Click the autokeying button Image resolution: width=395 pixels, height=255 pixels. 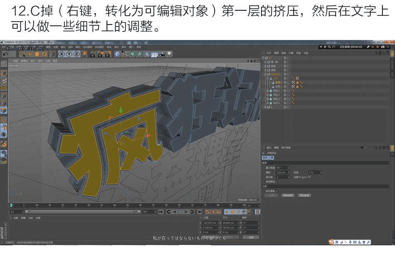213,212
